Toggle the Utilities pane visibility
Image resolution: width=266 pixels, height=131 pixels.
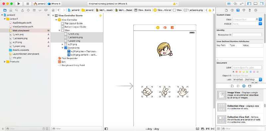tap(261, 4)
